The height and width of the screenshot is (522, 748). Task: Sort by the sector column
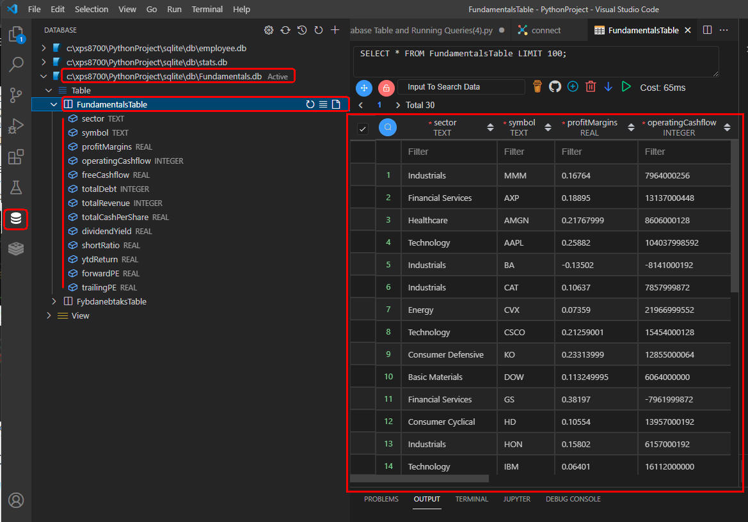[490, 127]
